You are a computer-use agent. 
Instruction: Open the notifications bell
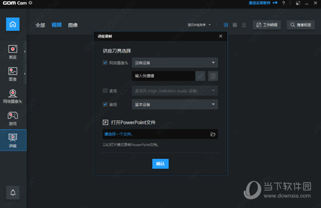pos(13,193)
